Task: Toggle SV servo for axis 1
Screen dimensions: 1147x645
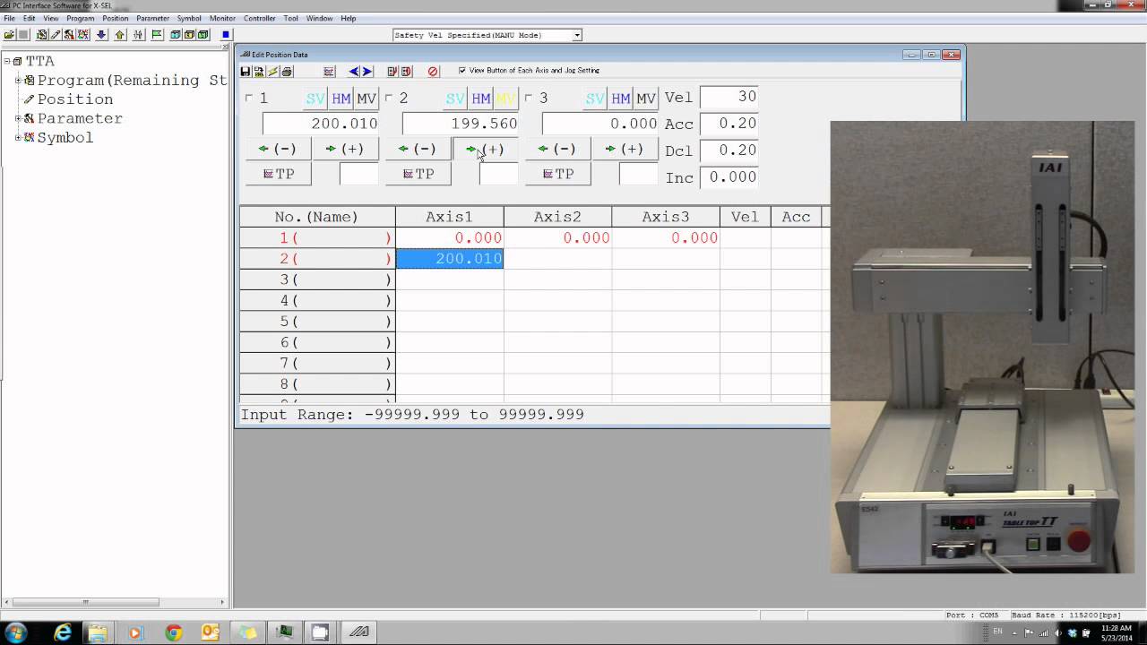Action: coord(315,99)
